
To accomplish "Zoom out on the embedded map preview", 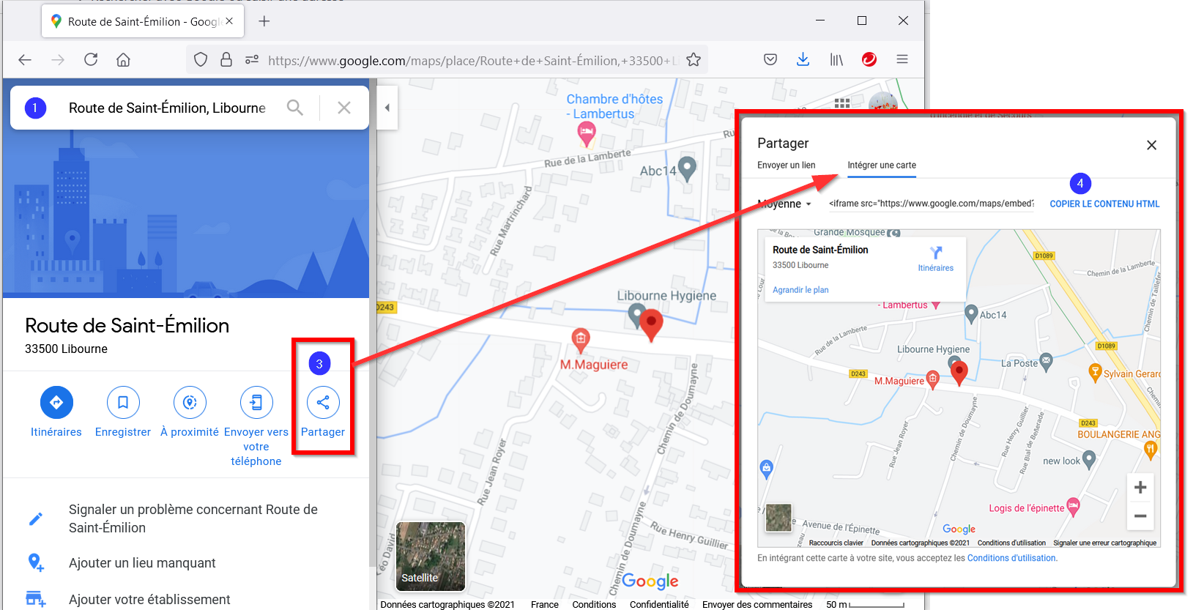I will click(x=1140, y=516).
